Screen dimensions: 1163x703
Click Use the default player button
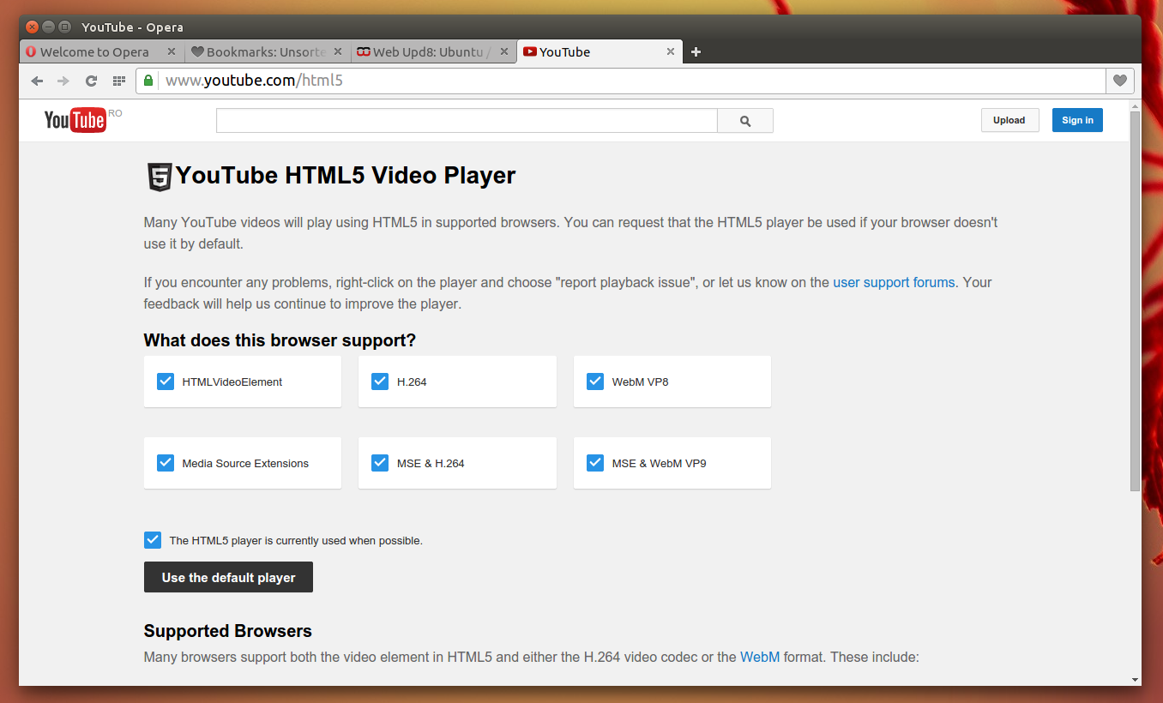tap(228, 577)
